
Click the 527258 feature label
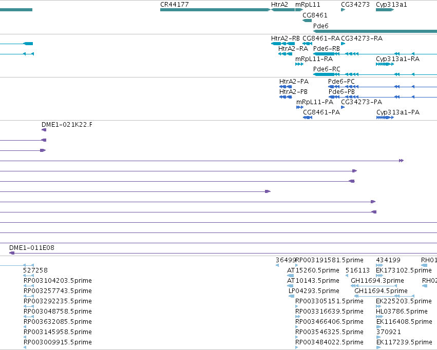pyautogui.click(x=35, y=270)
